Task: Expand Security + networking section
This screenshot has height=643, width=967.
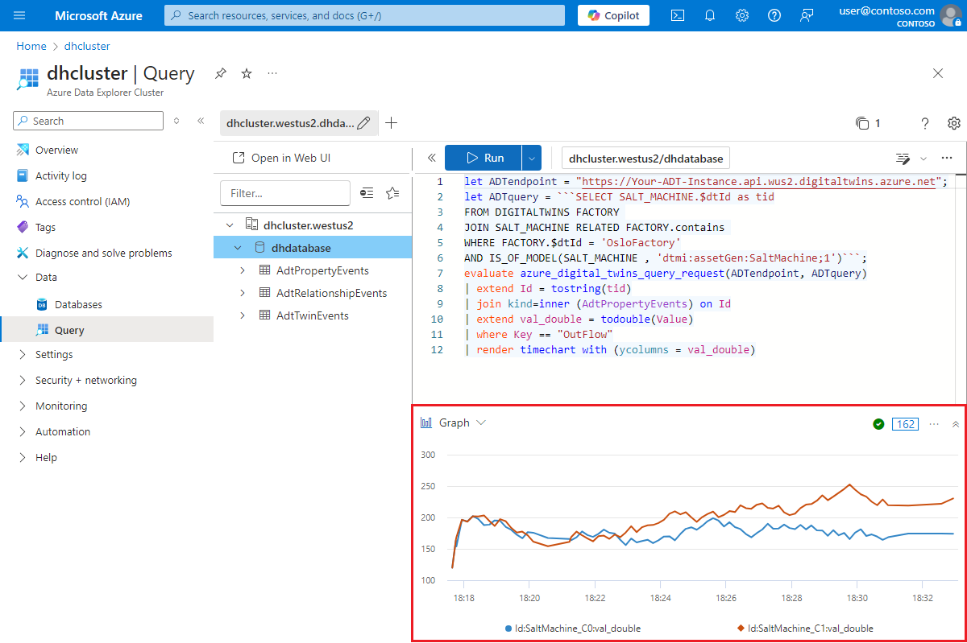Action: 22,380
